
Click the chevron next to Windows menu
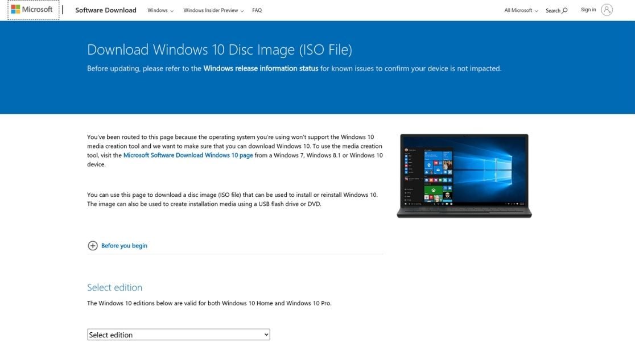(x=172, y=11)
